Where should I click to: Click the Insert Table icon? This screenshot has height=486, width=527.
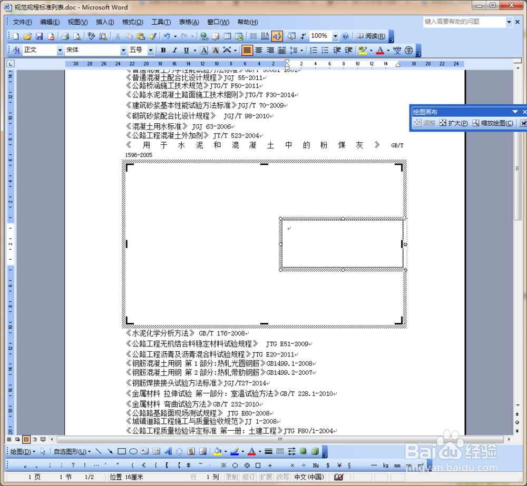click(228, 36)
